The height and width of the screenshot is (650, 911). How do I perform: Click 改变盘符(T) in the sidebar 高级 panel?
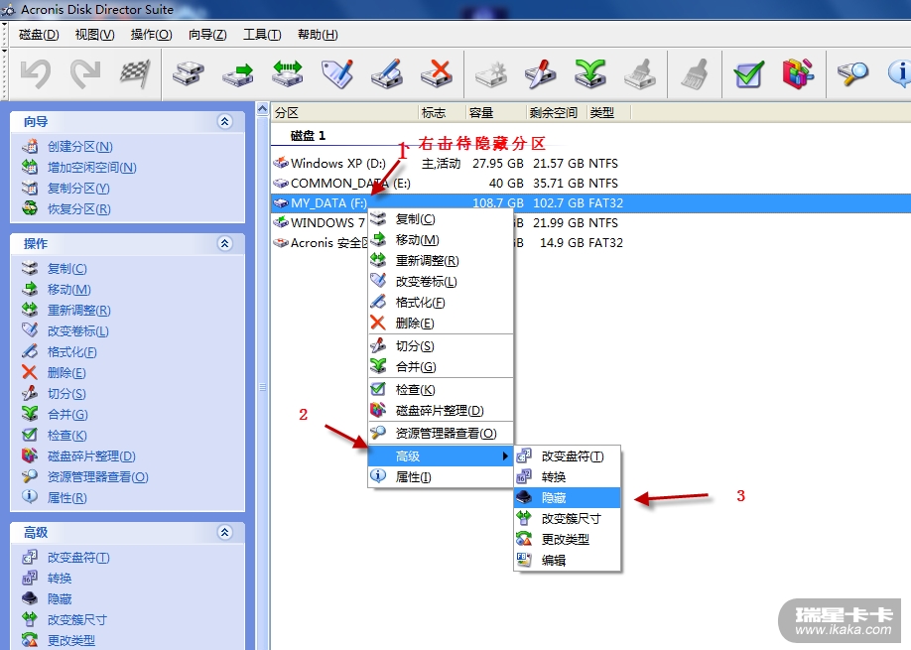click(78, 558)
